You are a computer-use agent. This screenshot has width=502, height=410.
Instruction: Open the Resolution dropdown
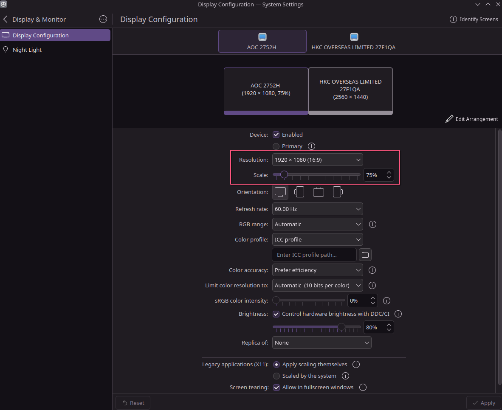tap(317, 160)
